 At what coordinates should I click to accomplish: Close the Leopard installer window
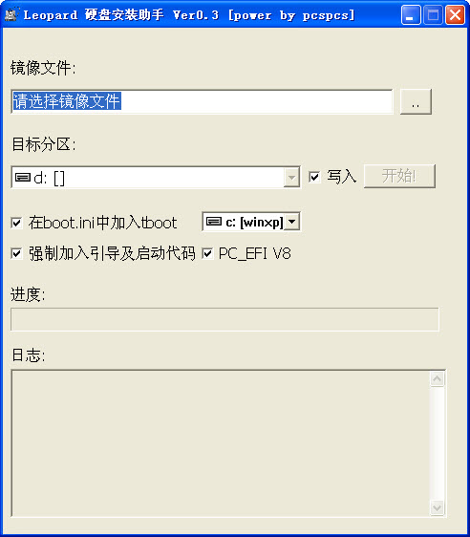pyautogui.click(x=455, y=15)
